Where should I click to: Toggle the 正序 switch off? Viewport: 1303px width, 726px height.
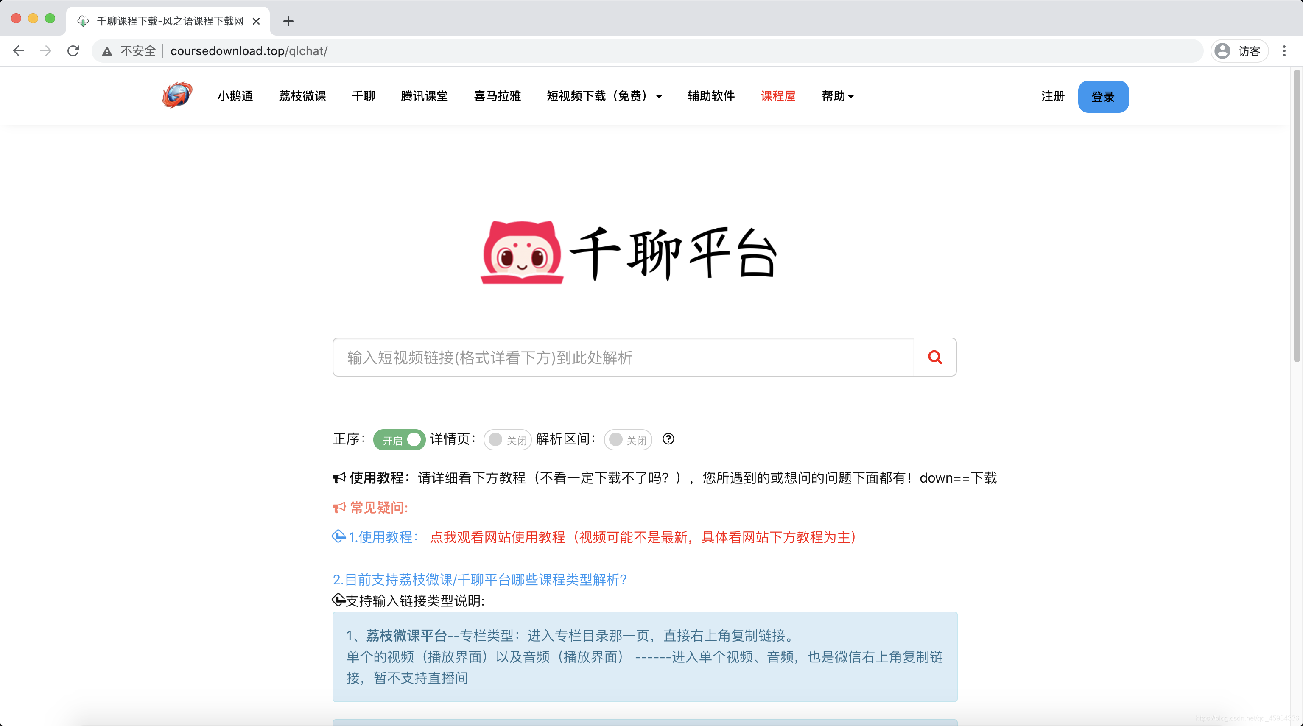399,439
